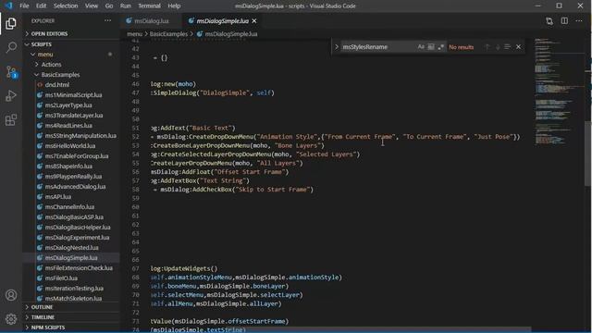Screen dimensions: 592x333
Task: Expand the Actions folder
Action: pyautogui.click(x=72, y=65)
